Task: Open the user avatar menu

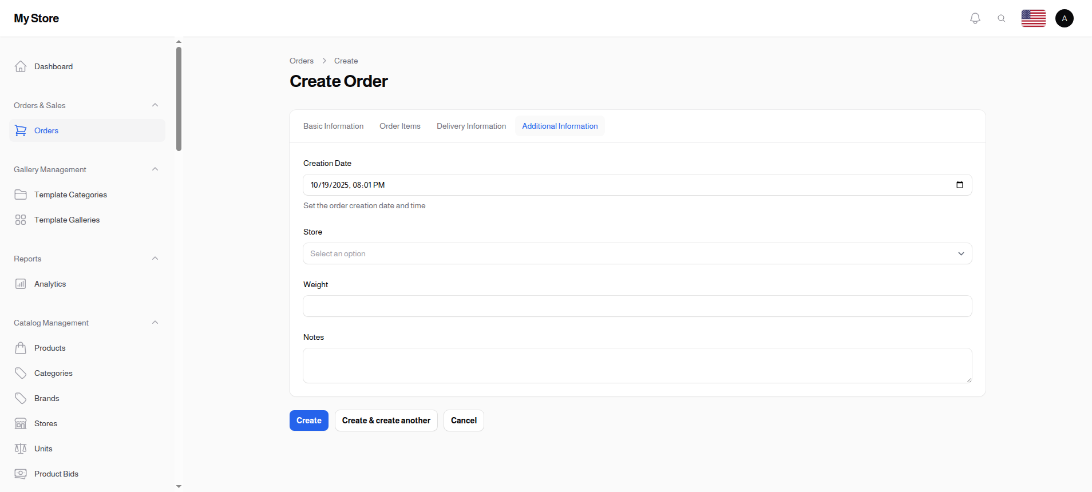Action: (1065, 18)
